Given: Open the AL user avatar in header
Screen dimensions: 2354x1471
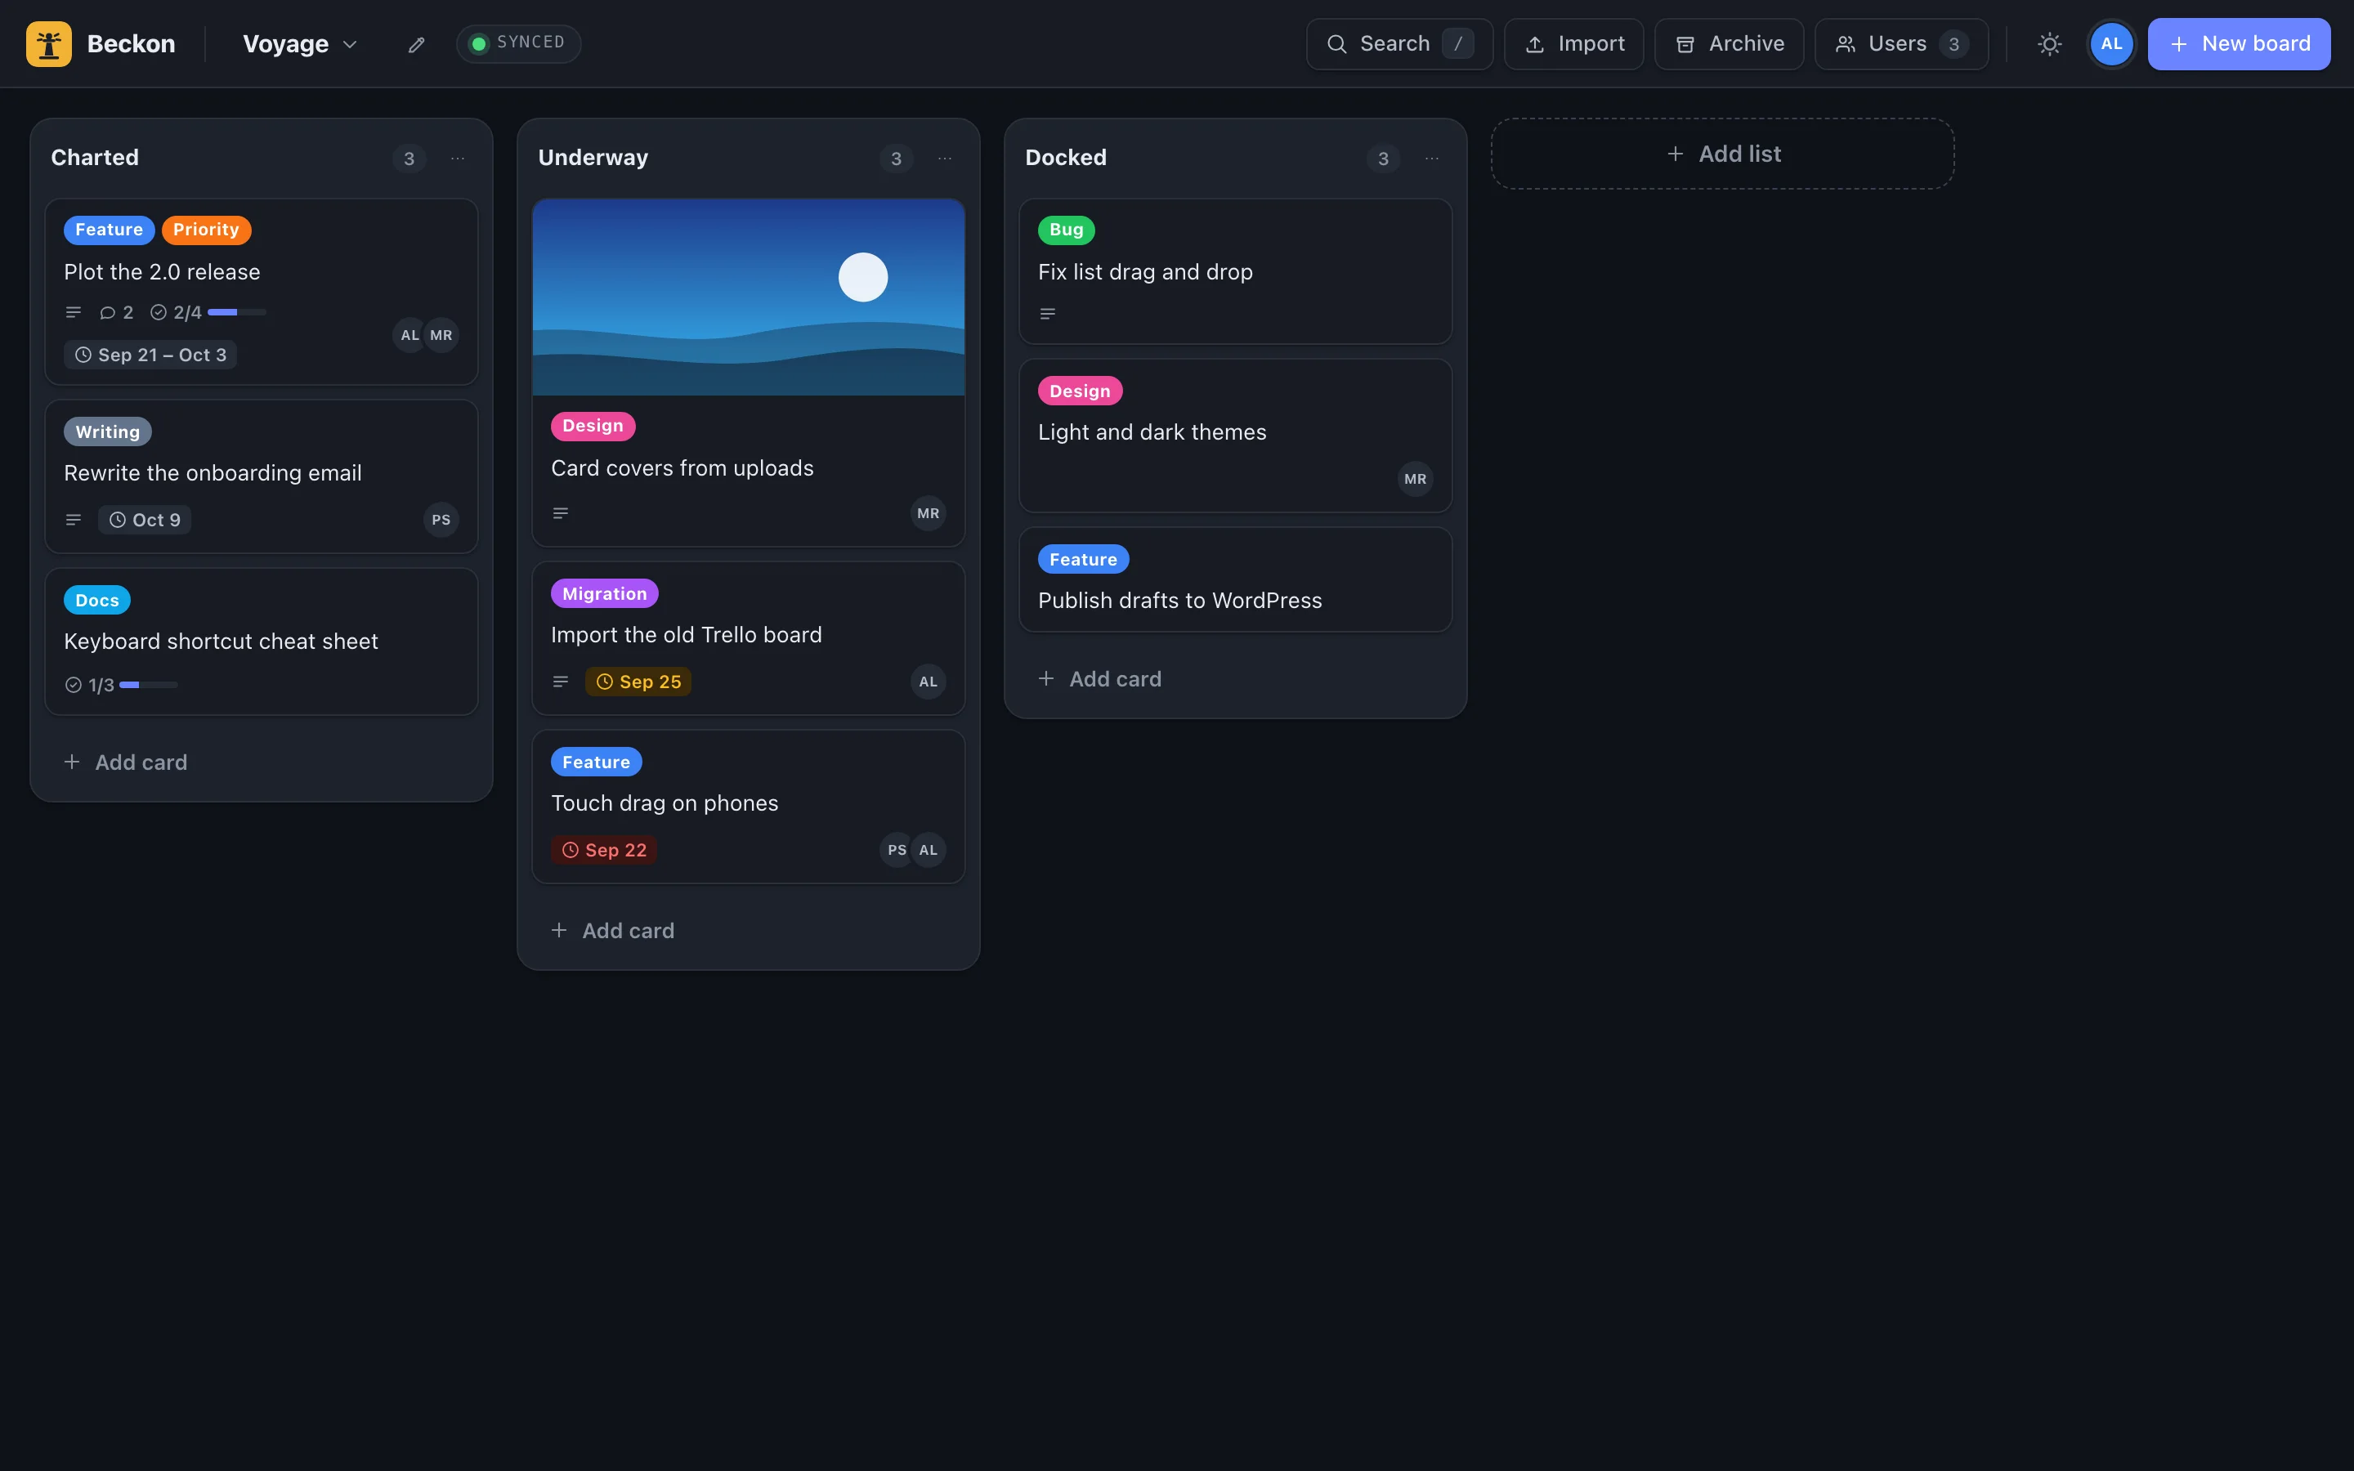Looking at the screenshot, I should tap(2110, 44).
